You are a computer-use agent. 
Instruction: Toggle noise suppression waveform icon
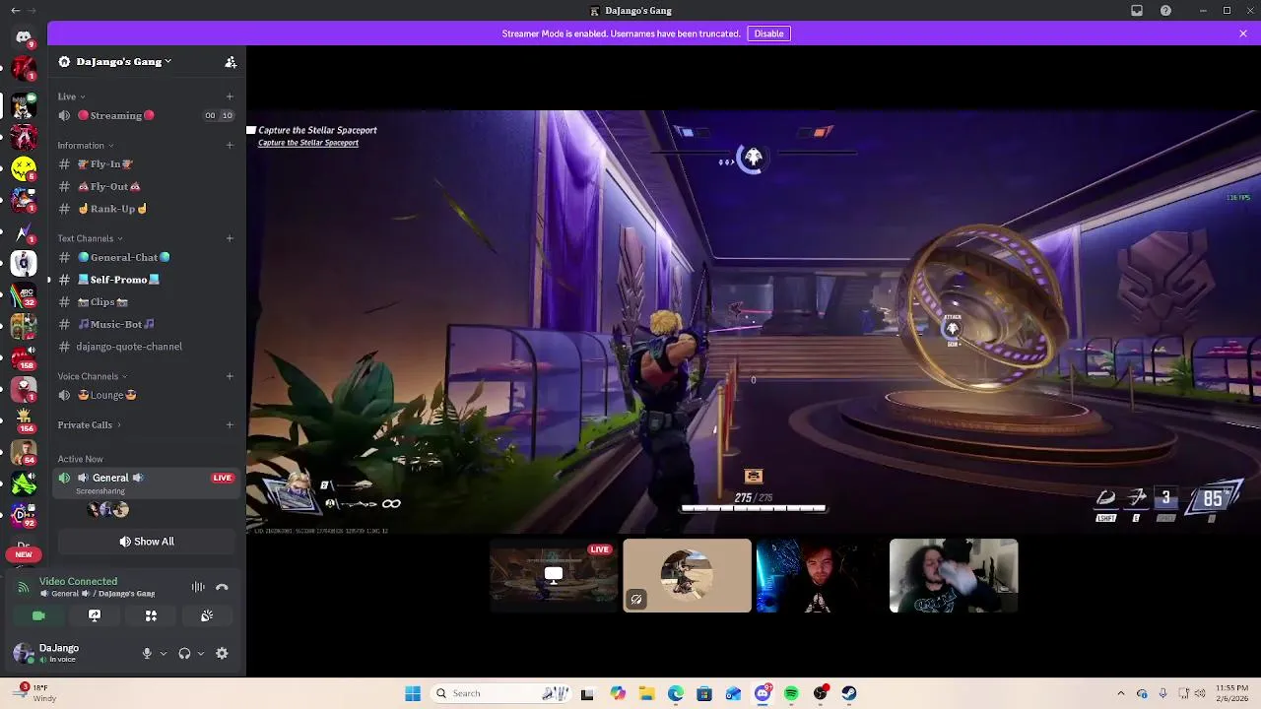pyautogui.click(x=198, y=587)
